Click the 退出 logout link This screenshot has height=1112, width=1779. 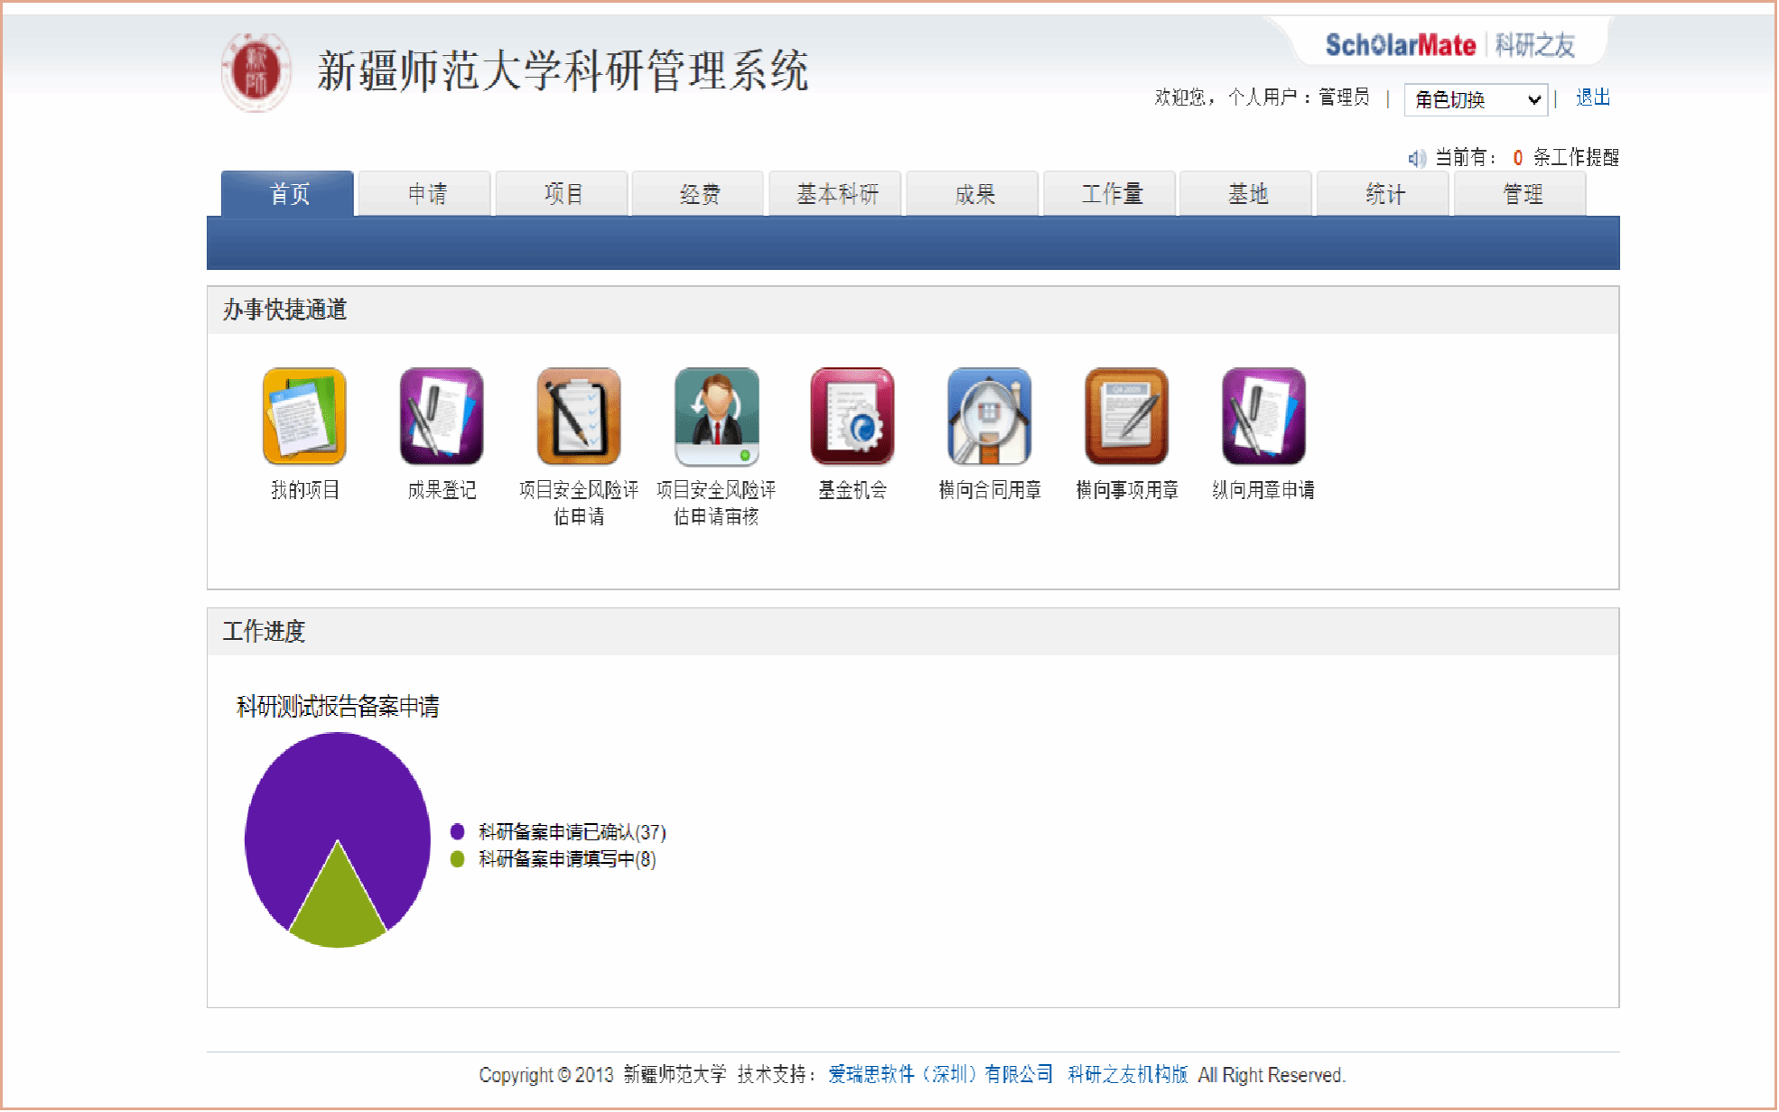[1593, 97]
